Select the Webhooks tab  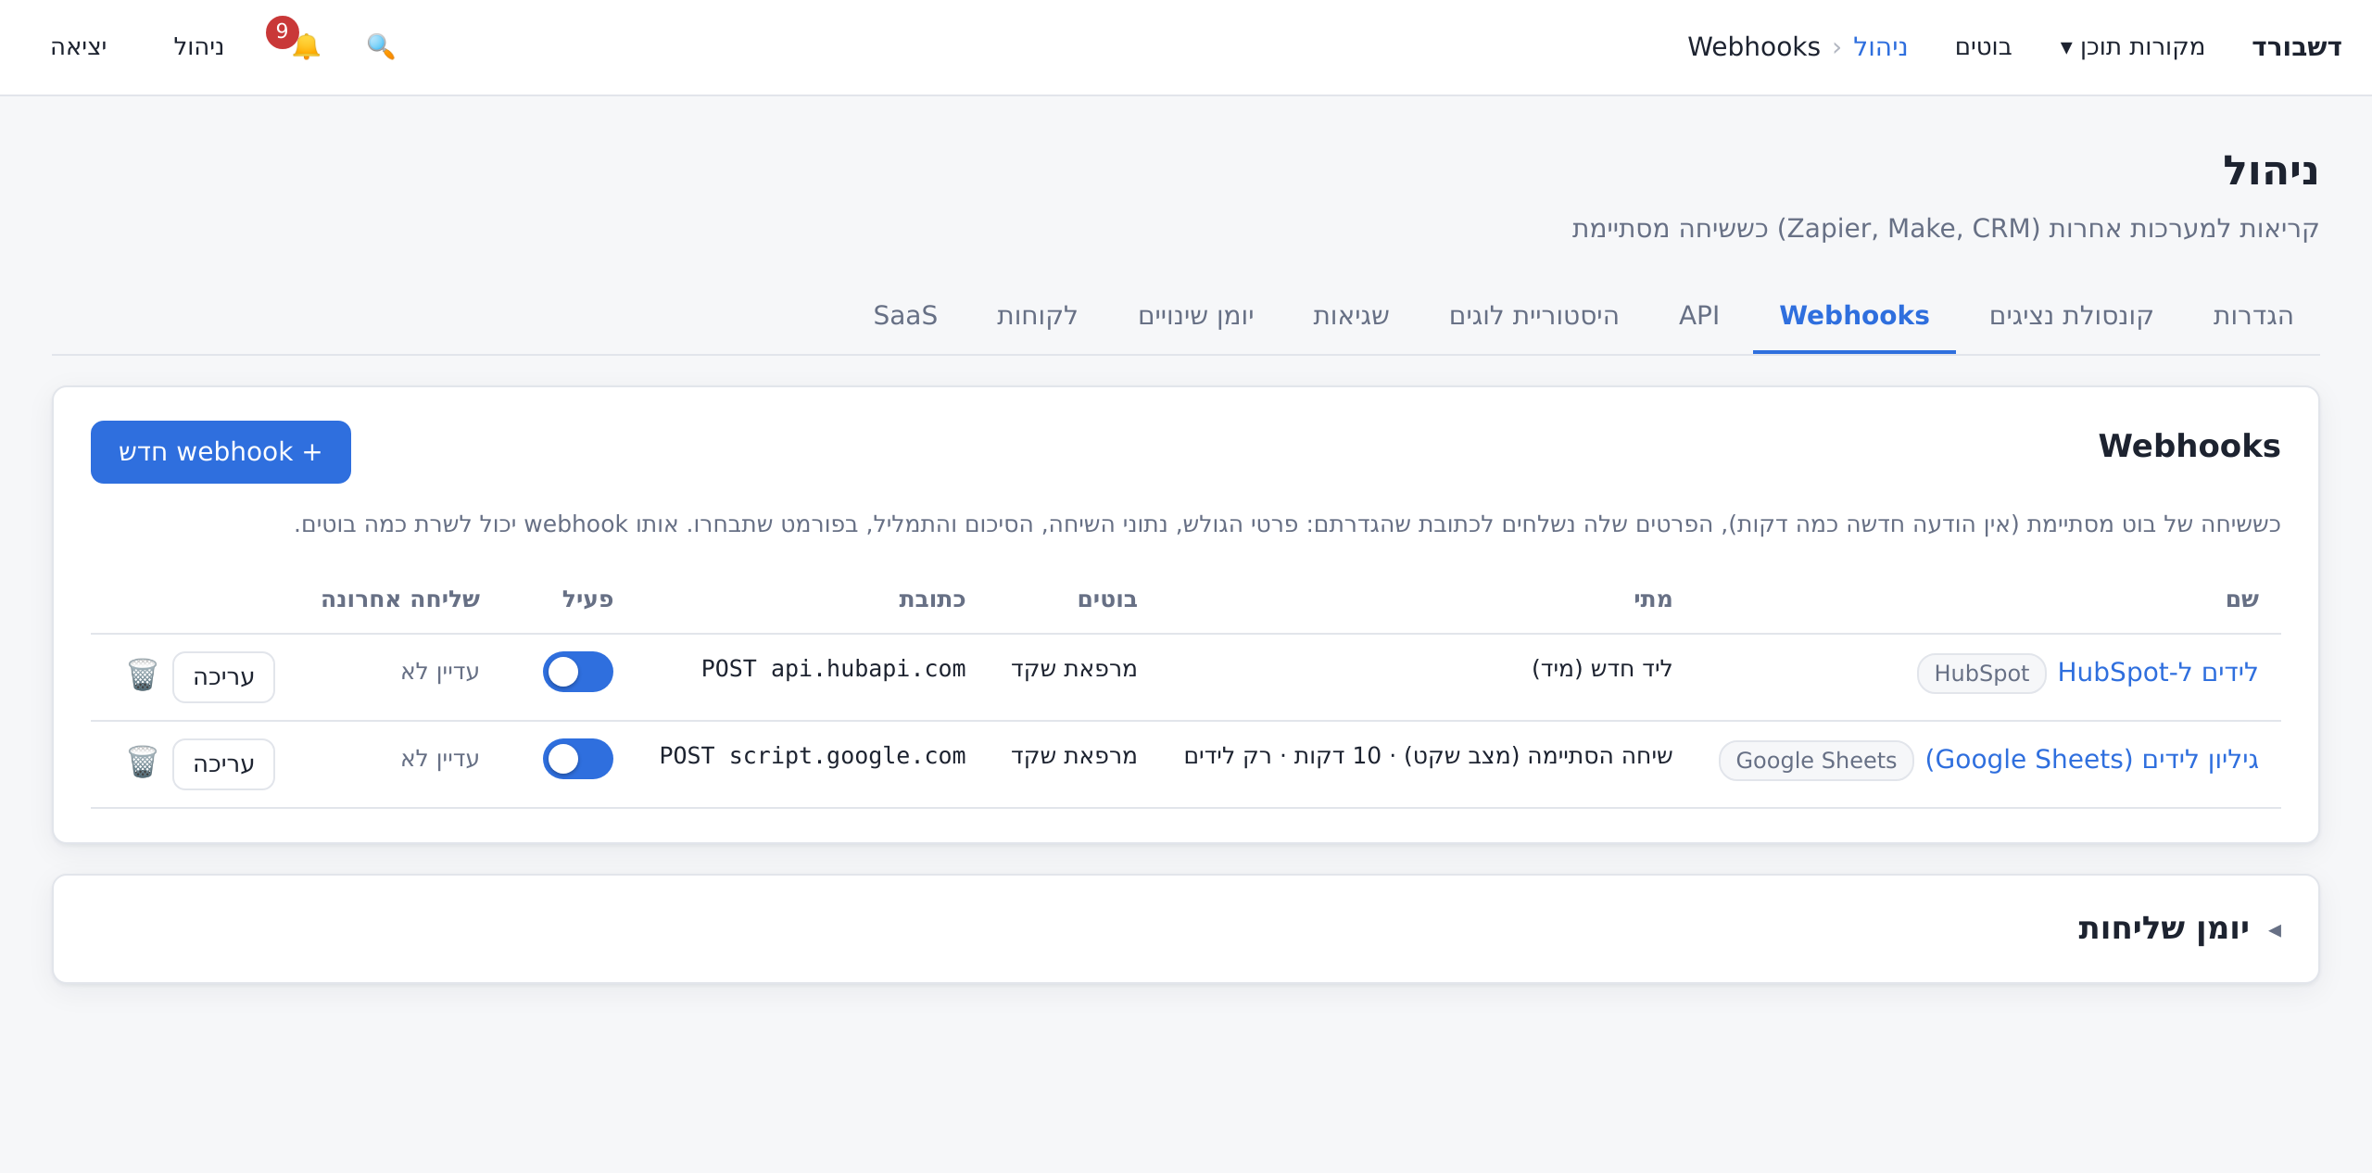1854,316
